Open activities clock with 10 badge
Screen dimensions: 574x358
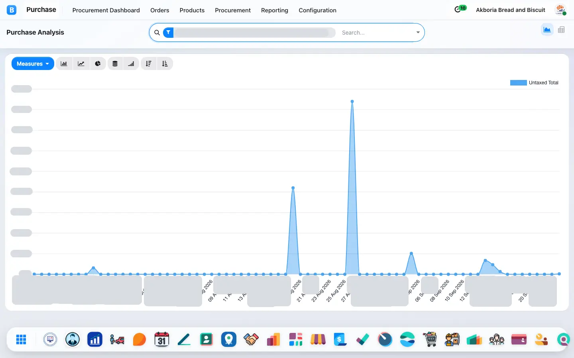460,9
